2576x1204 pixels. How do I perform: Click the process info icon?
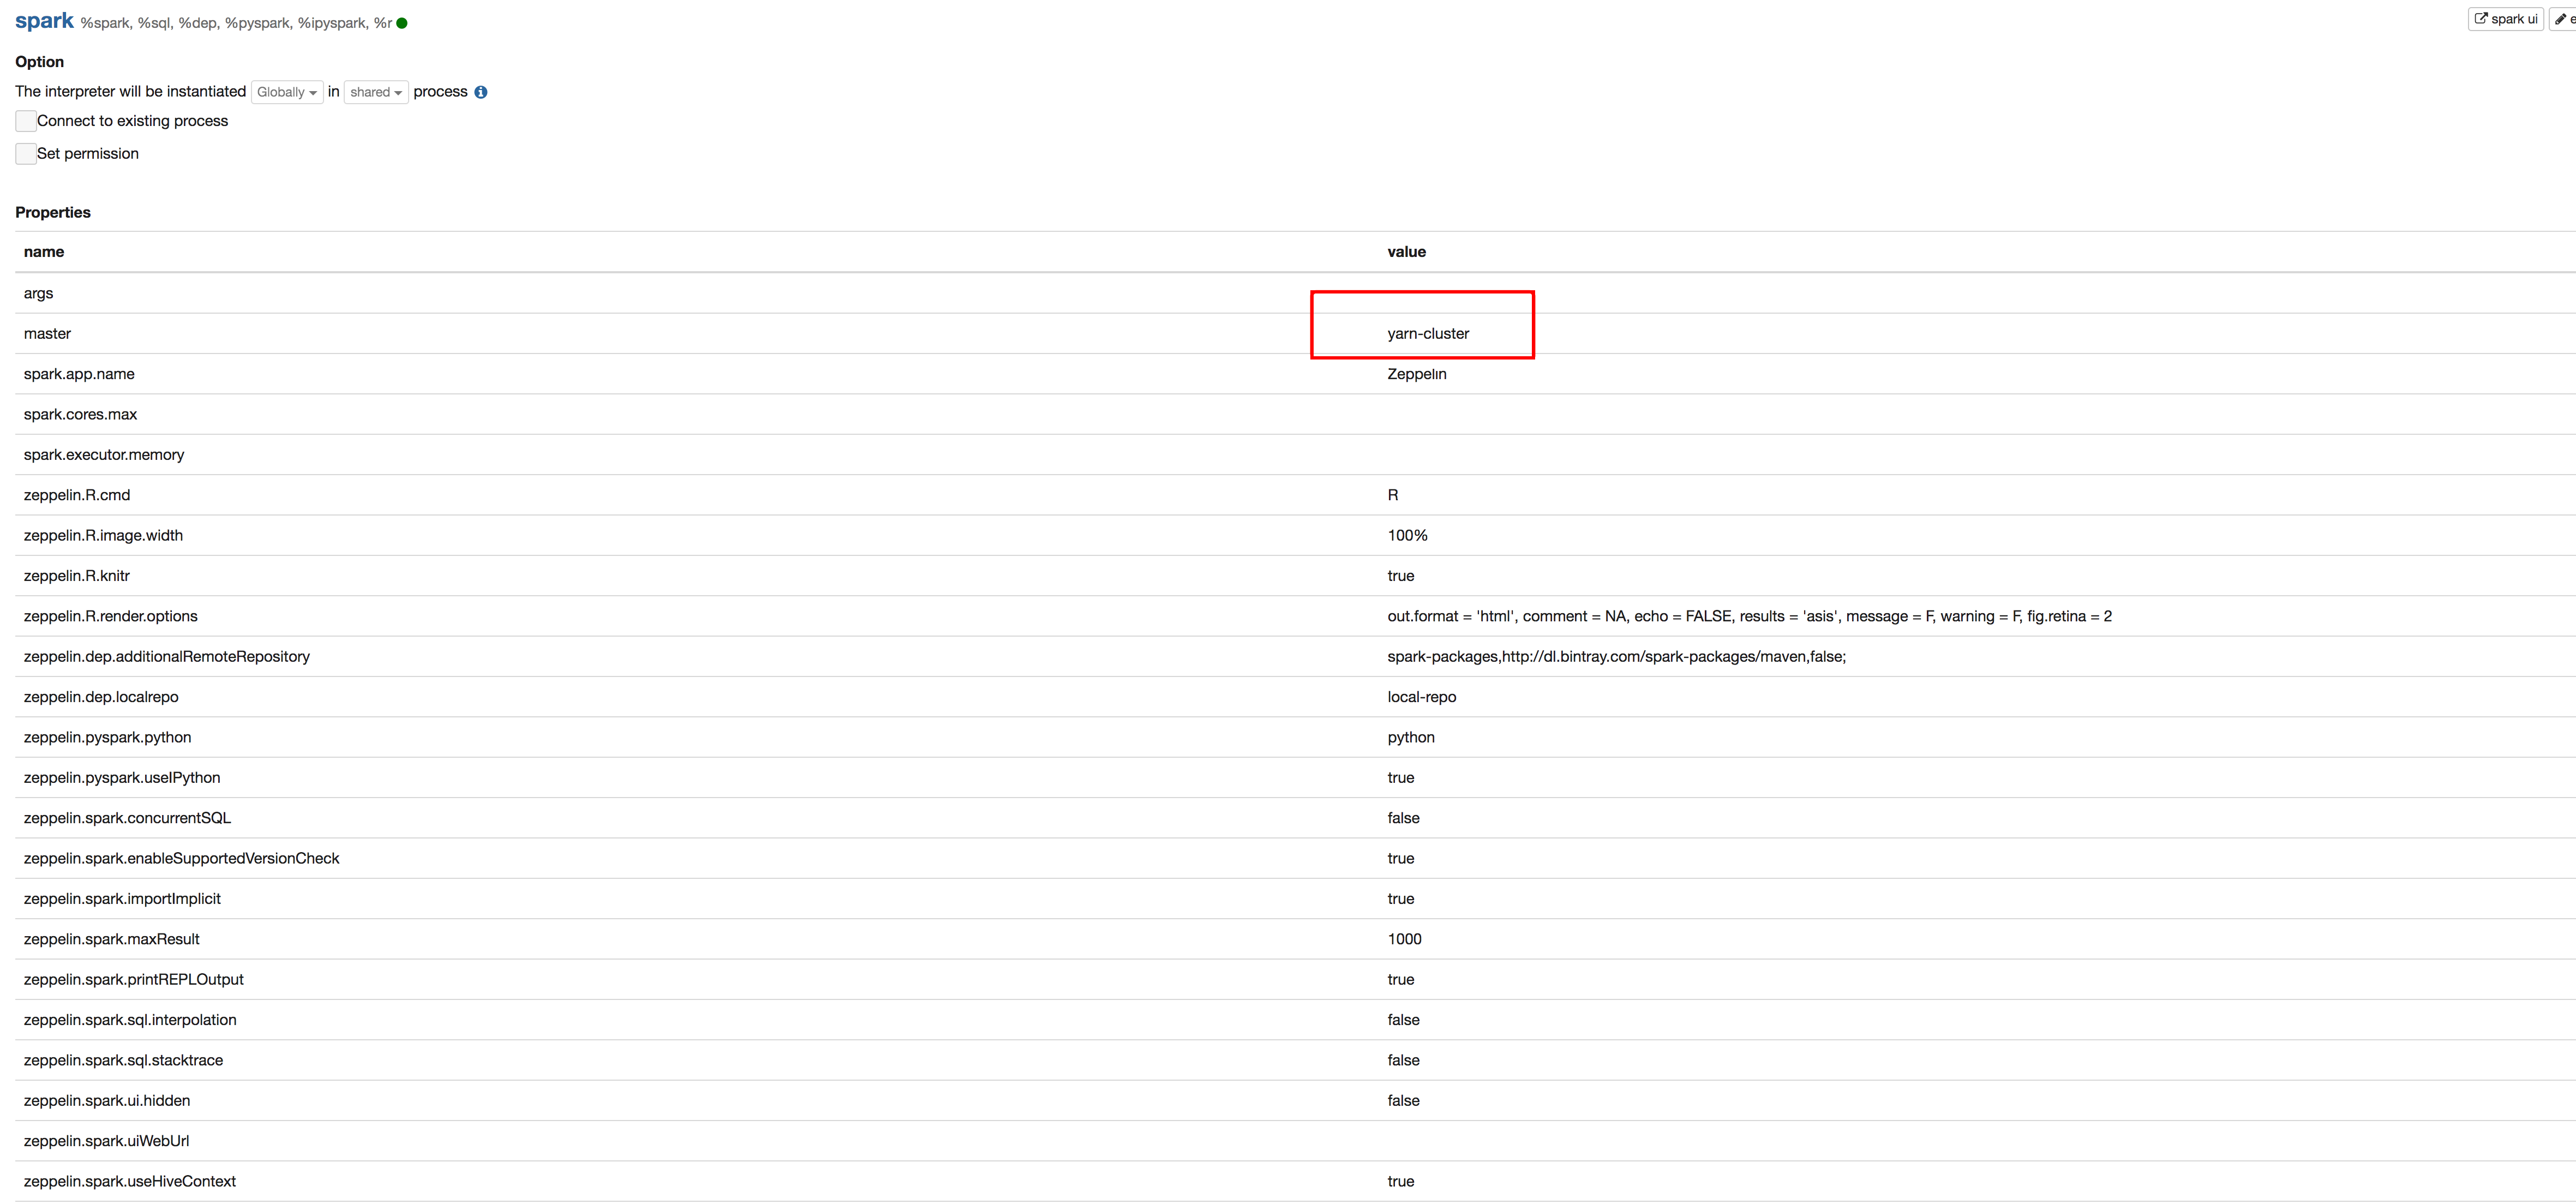pos(481,92)
